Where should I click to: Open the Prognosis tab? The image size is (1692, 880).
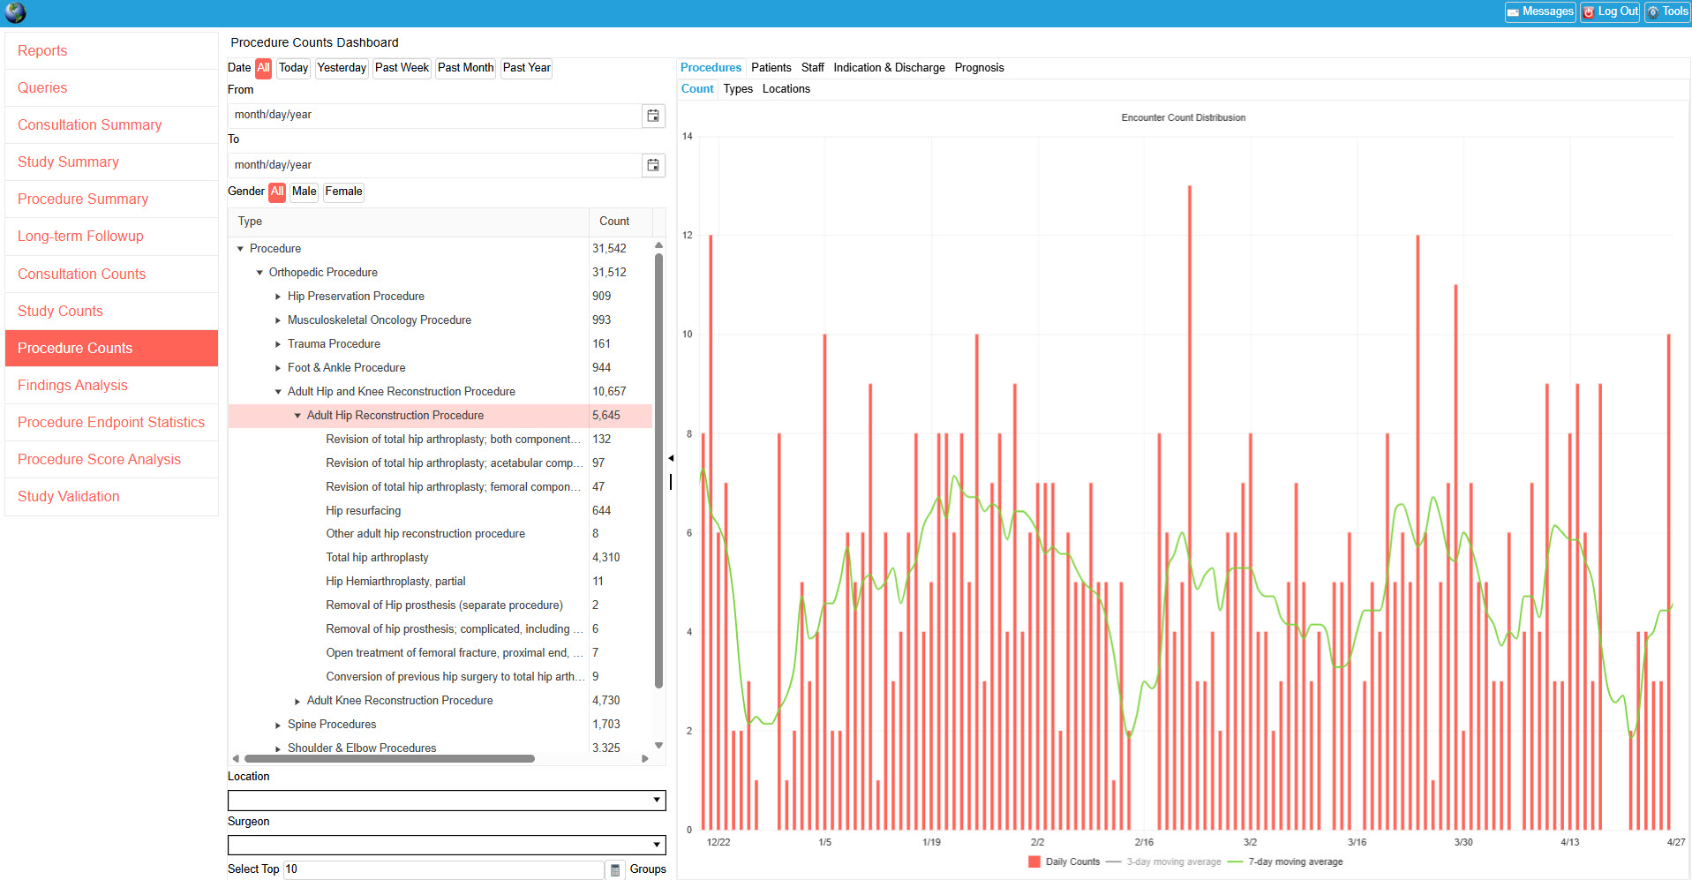pos(979,68)
